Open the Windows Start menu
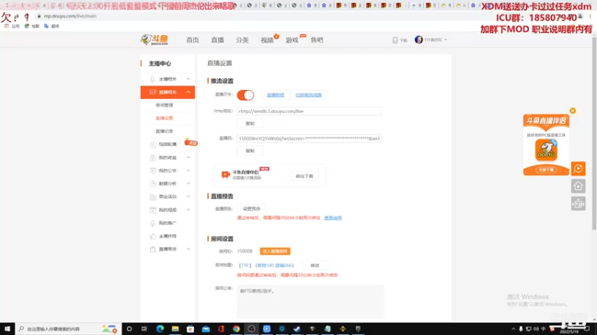Image resolution: width=597 pixels, height=335 pixels. tap(7, 328)
